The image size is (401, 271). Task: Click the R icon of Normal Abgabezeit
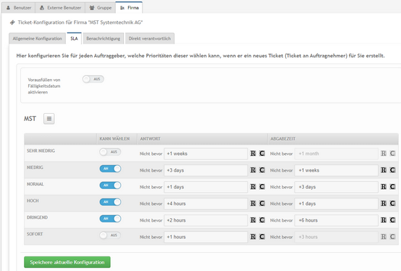pyautogui.click(x=384, y=186)
